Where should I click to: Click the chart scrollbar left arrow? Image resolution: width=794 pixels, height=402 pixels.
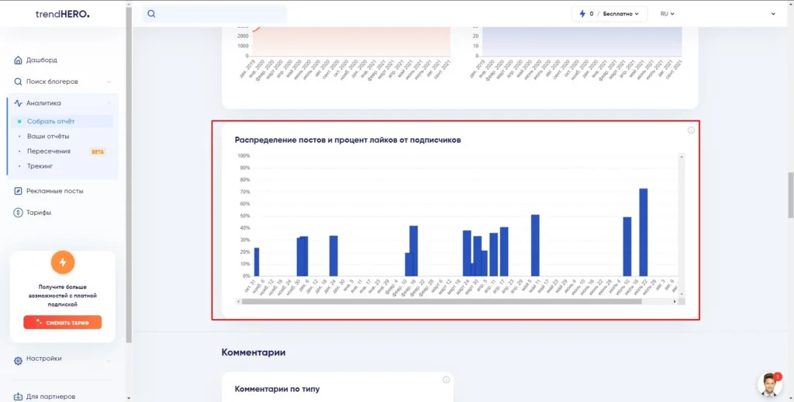coord(239,302)
